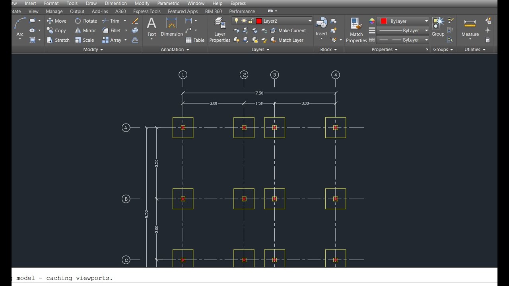
Task: Choose the Fillet tool
Action: click(111, 30)
